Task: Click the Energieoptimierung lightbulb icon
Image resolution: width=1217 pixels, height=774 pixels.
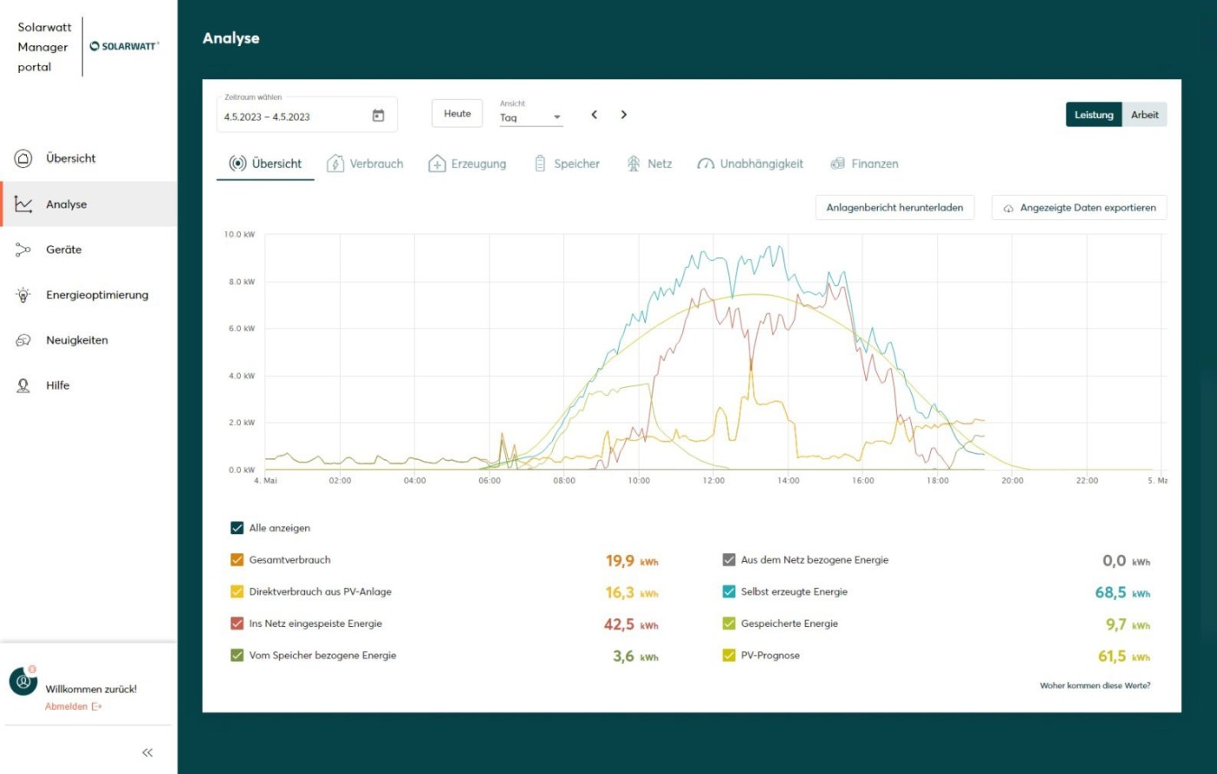Action: (23, 295)
